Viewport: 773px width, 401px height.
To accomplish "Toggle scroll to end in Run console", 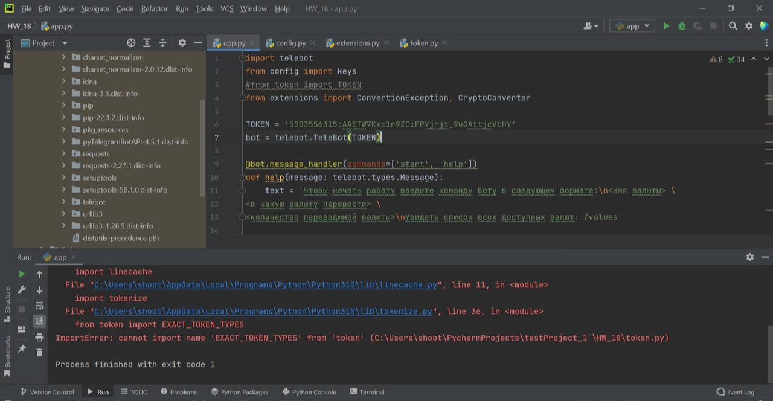I will (39, 321).
